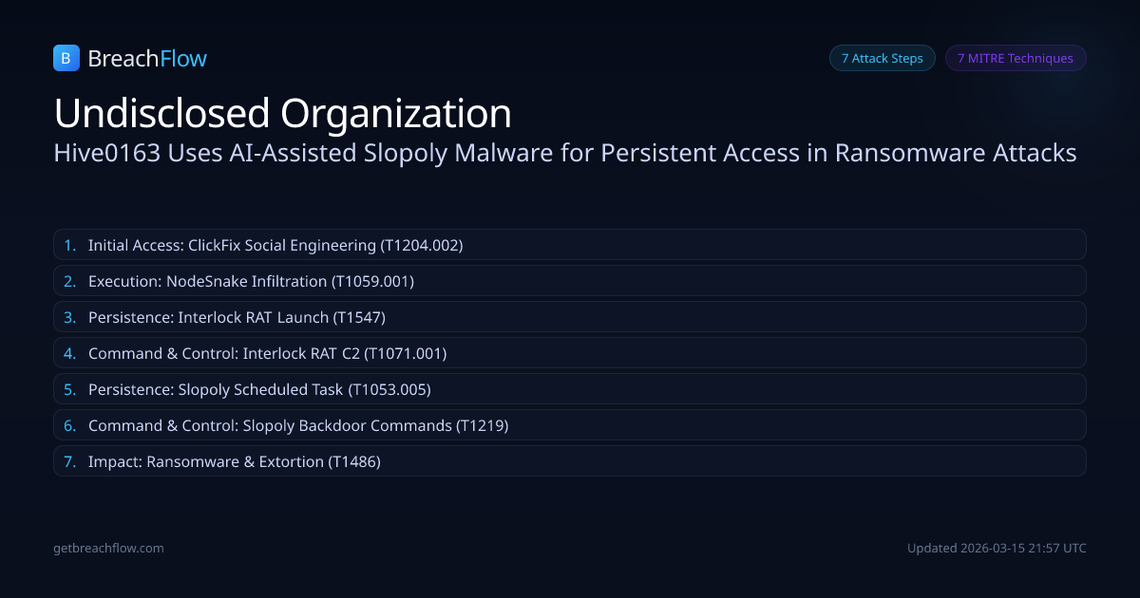Click the T1486 technique ID
1140x598 pixels.
click(354, 461)
